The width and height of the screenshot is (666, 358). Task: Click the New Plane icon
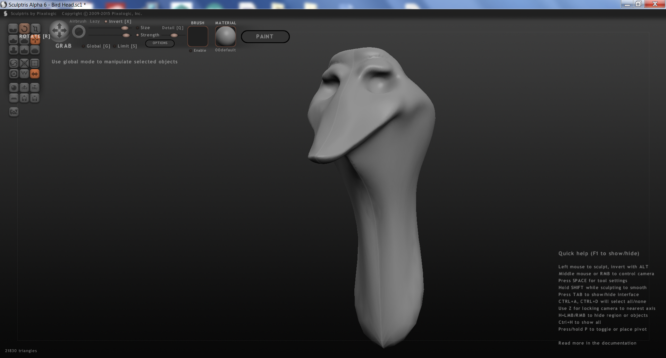click(14, 98)
